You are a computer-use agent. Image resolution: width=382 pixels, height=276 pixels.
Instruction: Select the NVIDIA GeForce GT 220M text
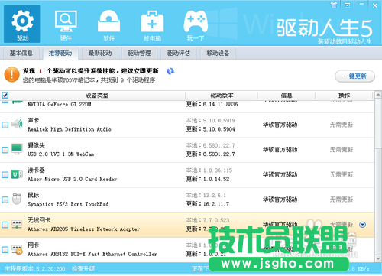(x=60, y=104)
